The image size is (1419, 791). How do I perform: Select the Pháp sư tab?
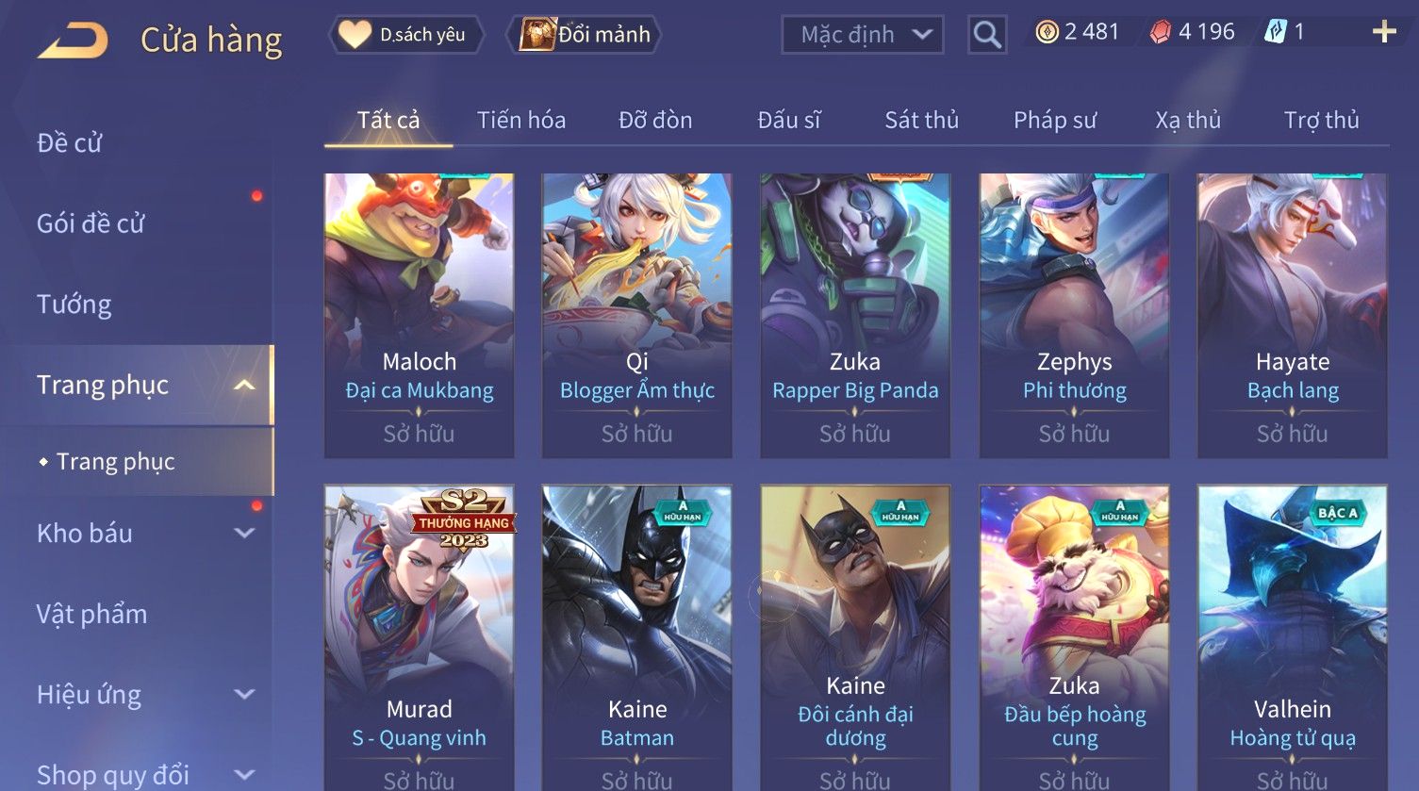click(1055, 121)
